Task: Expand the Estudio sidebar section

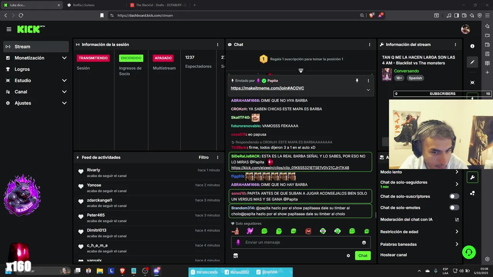Action: click(x=36, y=80)
